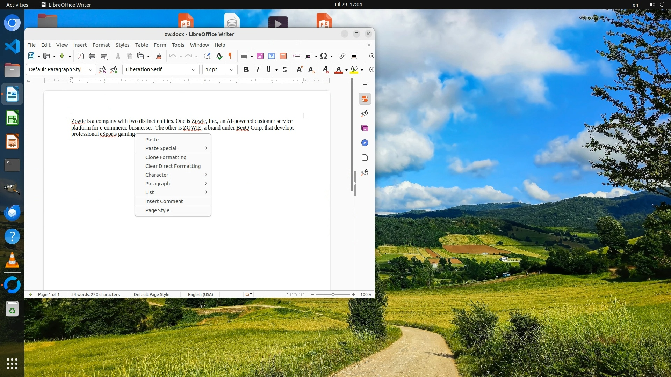Open the sidebar Gallery panel icon
This screenshot has width=671, height=377.
365,128
